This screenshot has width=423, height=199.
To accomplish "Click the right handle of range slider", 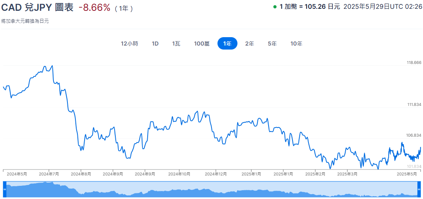I will (419, 189).
